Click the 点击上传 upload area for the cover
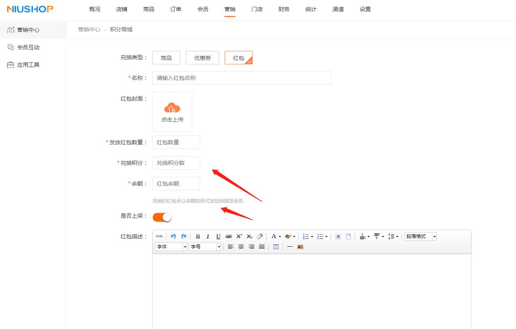The width and height of the screenshot is (516, 329). 172,111
